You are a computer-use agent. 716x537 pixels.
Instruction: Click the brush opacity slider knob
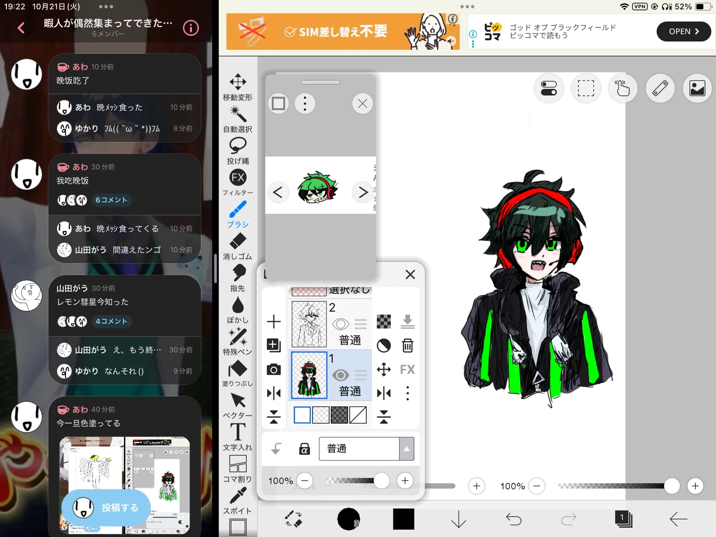tap(672, 486)
